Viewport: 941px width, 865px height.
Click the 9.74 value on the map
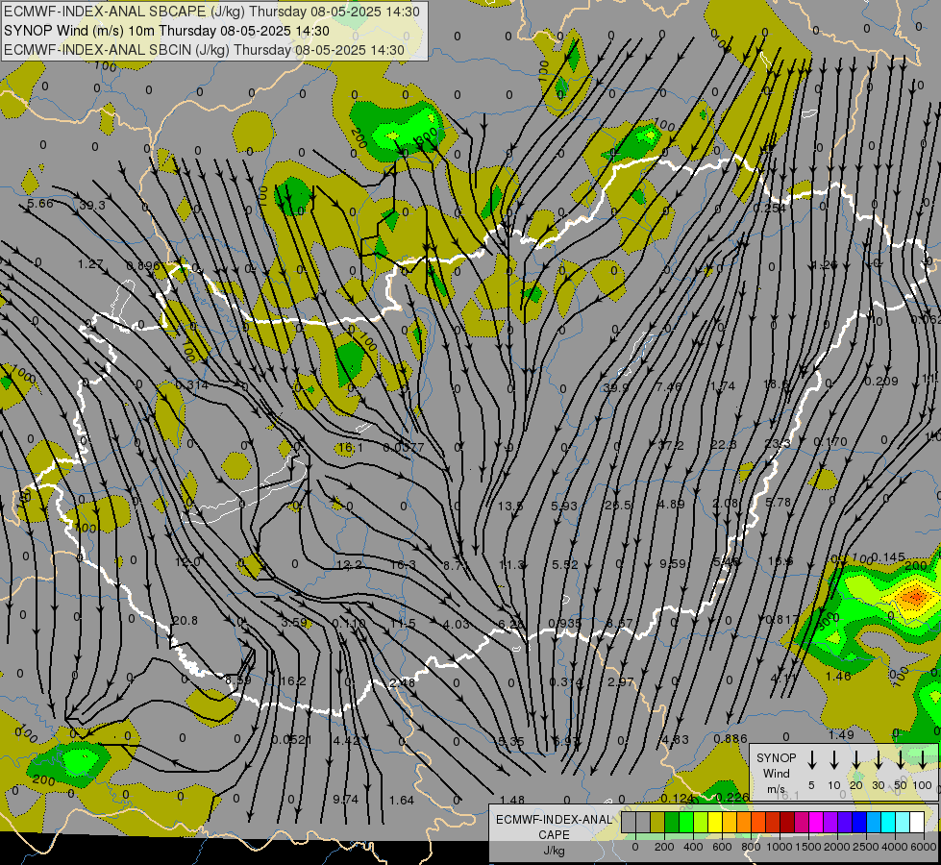(x=346, y=800)
